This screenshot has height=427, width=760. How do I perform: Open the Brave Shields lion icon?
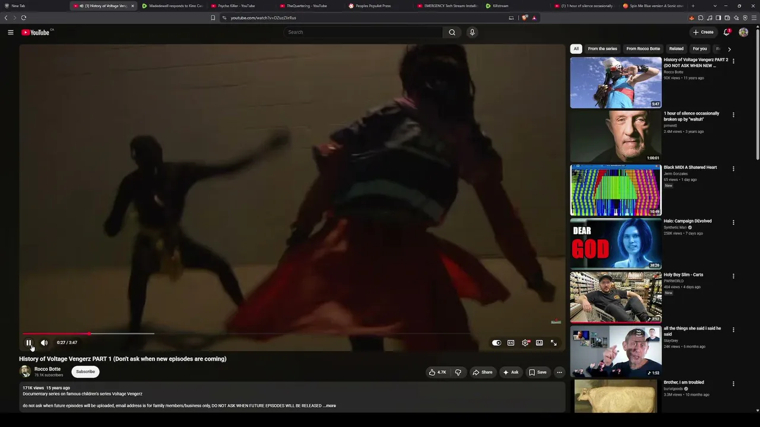click(525, 18)
